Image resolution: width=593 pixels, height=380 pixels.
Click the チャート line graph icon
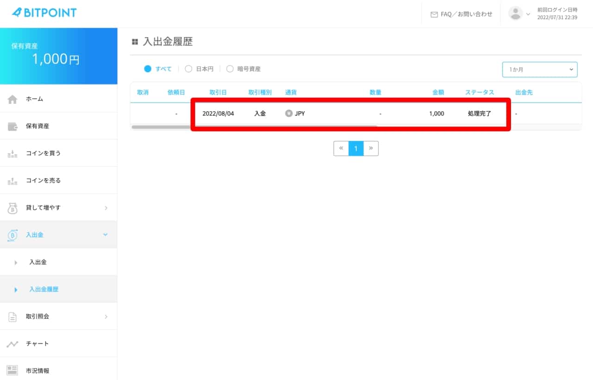(x=13, y=344)
